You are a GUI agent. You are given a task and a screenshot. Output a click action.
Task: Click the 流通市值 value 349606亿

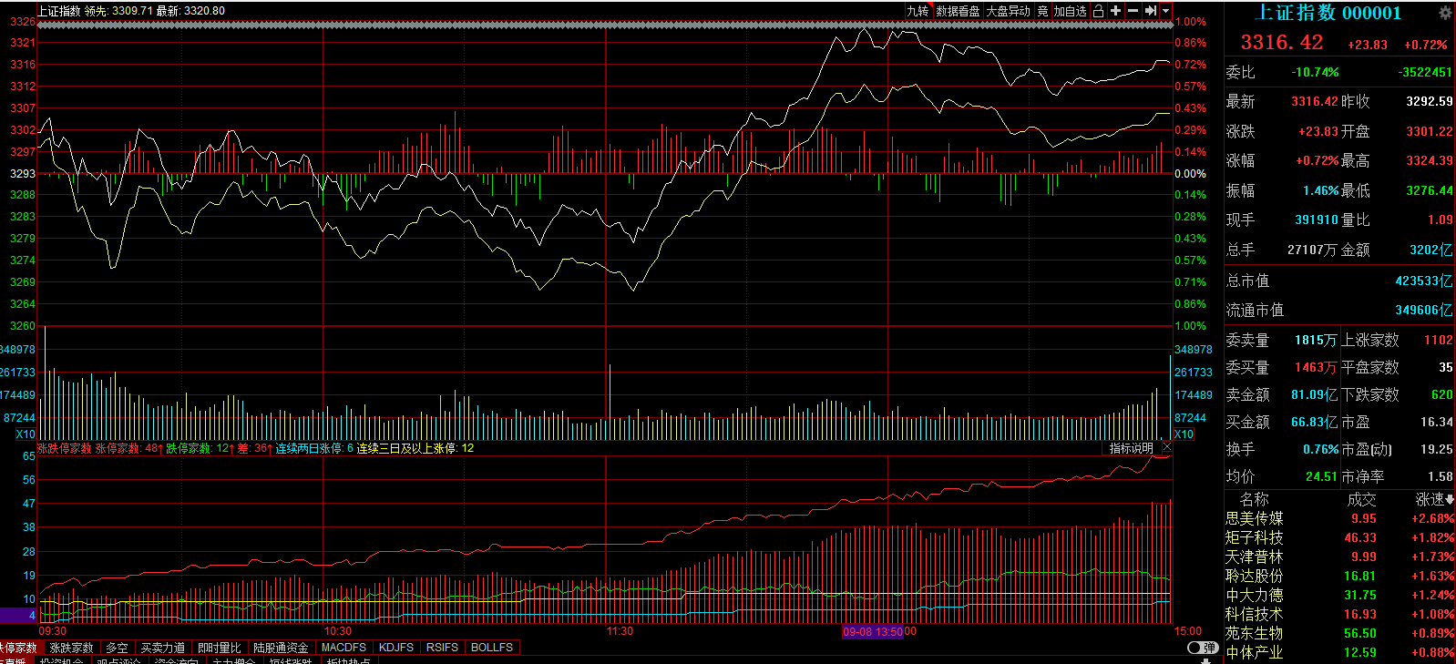[x=1423, y=310]
